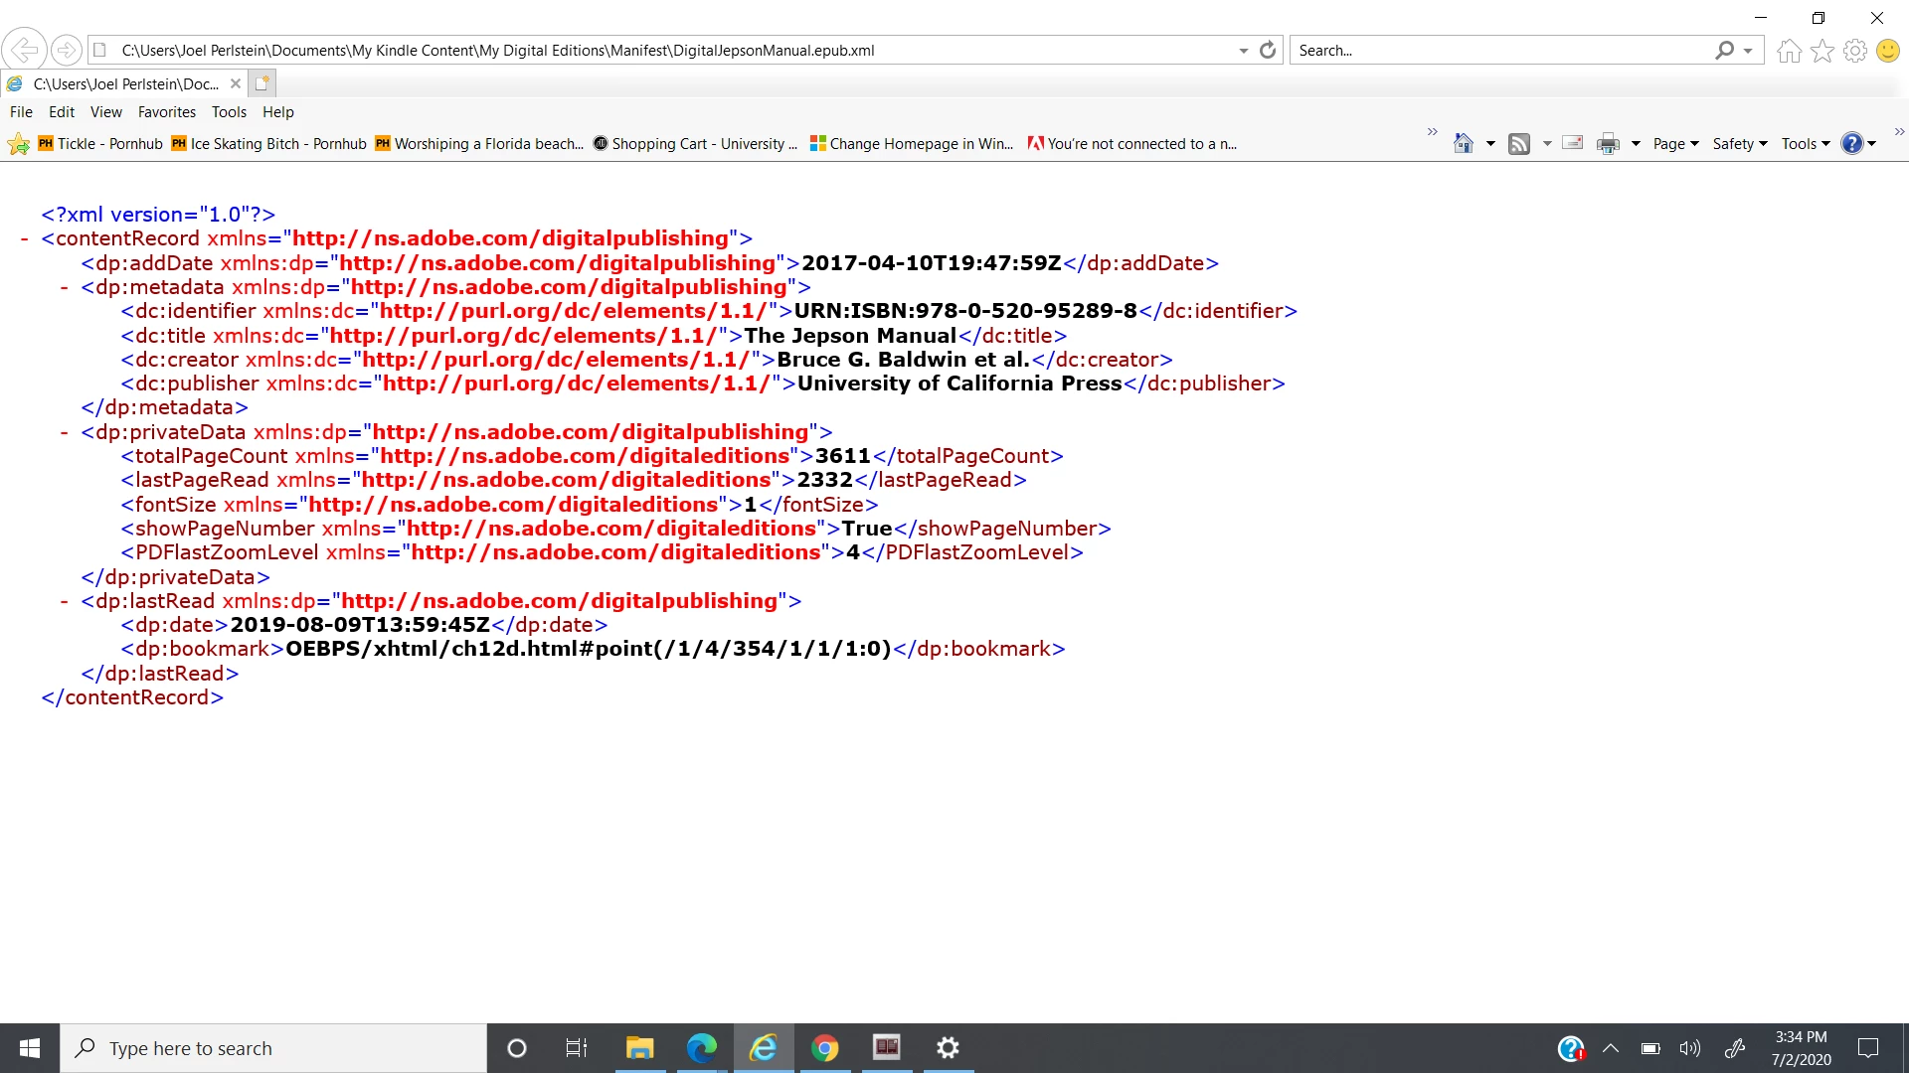1909x1073 pixels.
Task: Collapse the dp:metadata XML node
Action: pyautogui.click(x=64, y=288)
